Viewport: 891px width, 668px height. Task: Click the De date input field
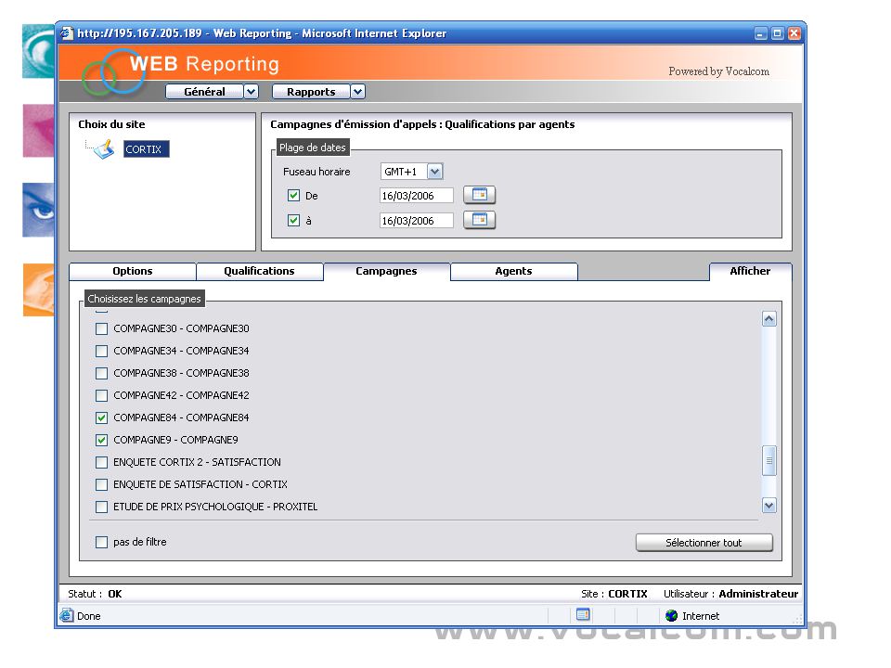pos(416,196)
